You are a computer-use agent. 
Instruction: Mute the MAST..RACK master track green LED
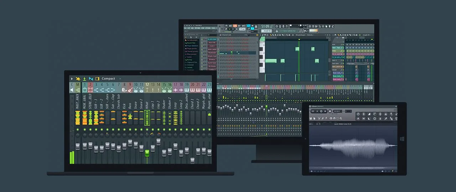(78, 129)
